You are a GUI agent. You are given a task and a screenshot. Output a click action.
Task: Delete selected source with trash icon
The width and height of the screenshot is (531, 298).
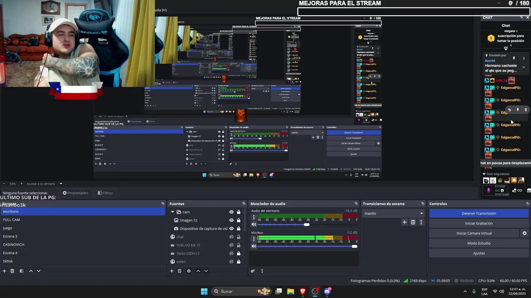[180, 271]
